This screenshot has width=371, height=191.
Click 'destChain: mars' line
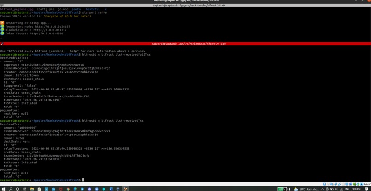[x=17, y=142]
